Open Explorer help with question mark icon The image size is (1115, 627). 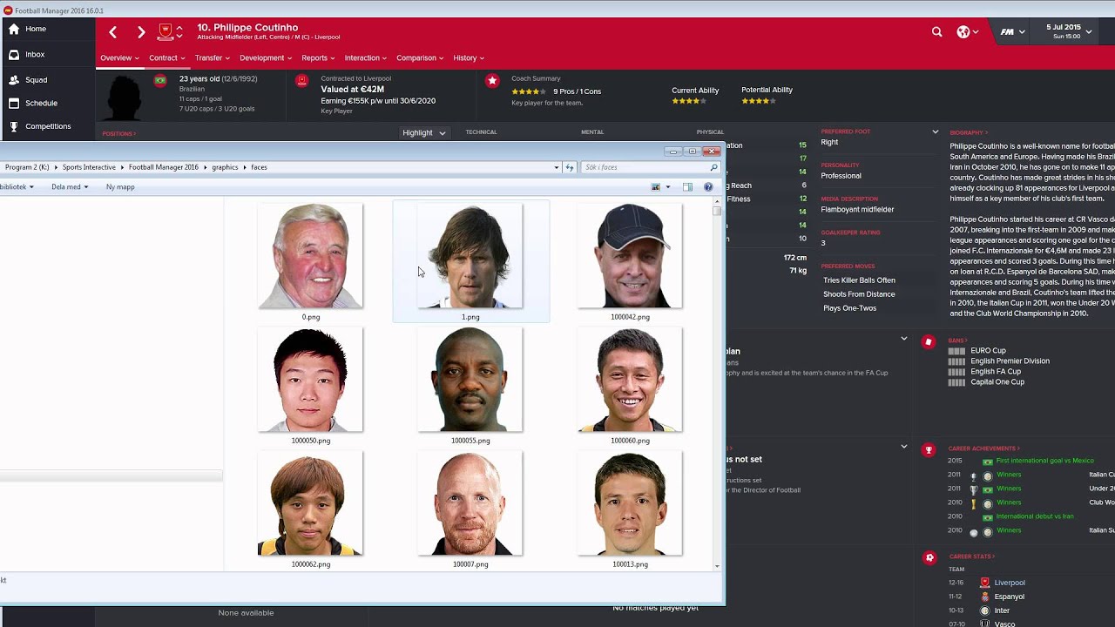coord(708,186)
